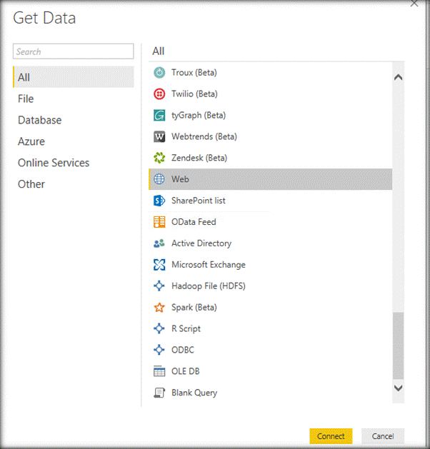Screen dimensions: 430x449
Task: Click the connector list scrollbar thumb
Action: [398, 345]
